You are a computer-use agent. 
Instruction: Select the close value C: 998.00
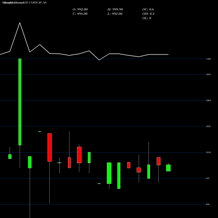pos(80,14)
